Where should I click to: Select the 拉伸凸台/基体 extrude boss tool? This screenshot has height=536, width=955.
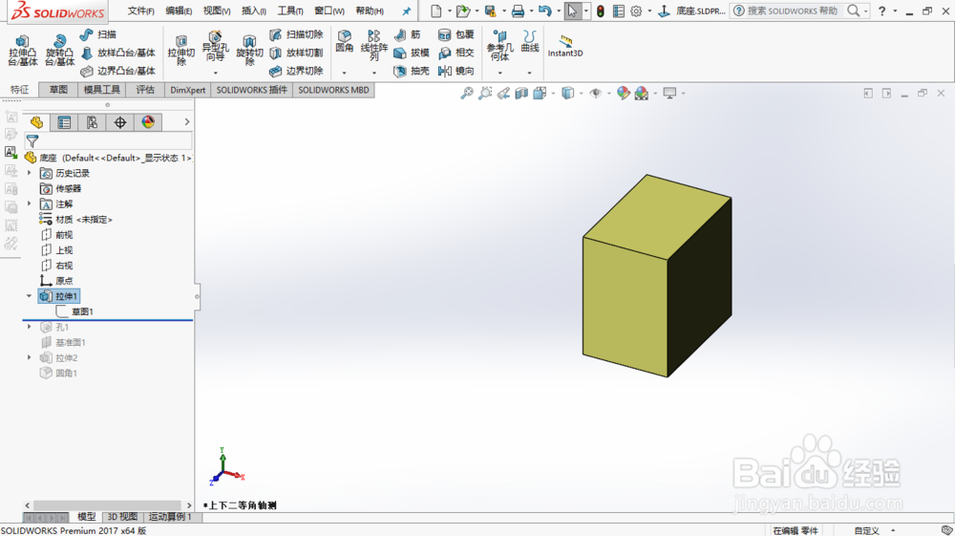[x=23, y=50]
